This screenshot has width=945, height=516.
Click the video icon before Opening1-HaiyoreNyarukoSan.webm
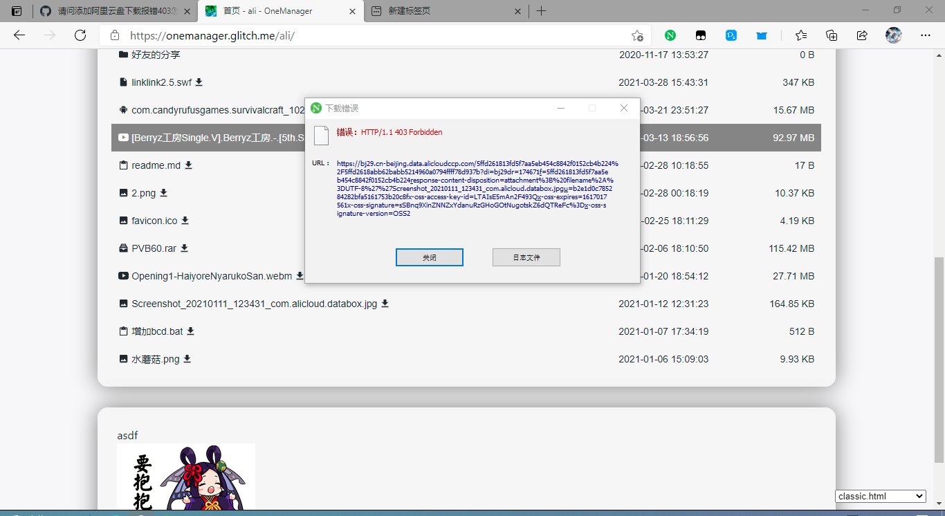(x=123, y=275)
